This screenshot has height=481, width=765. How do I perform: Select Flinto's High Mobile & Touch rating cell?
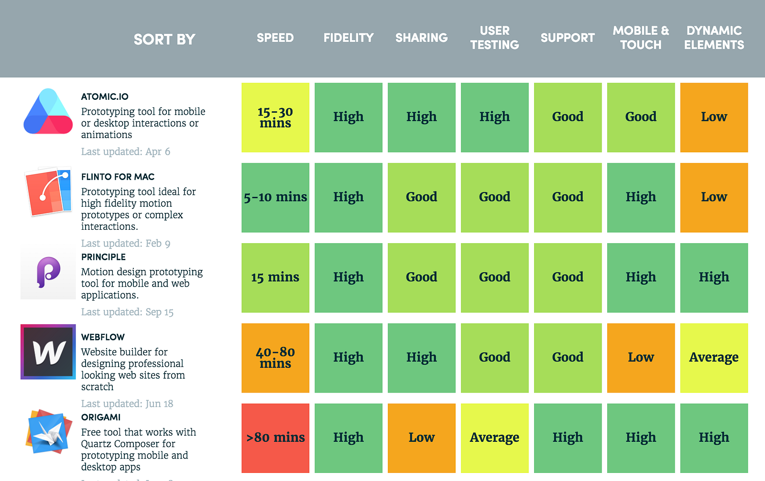click(641, 197)
